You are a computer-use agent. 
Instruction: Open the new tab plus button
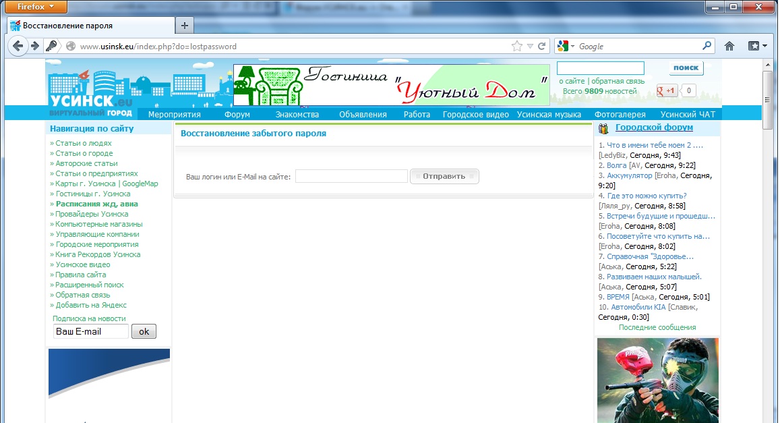(184, 26)
